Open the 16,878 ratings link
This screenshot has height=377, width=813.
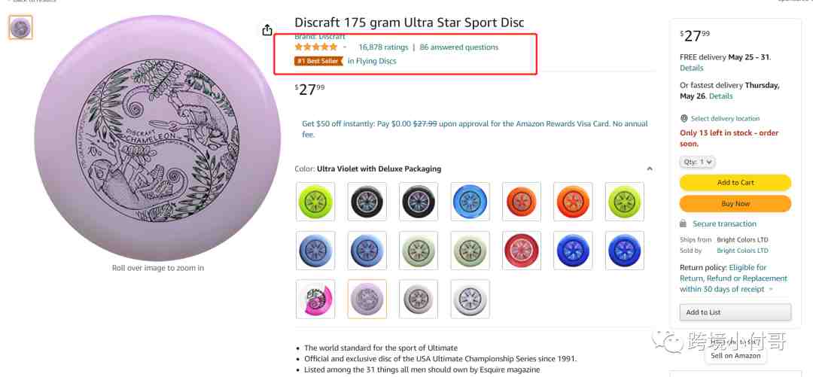click(x=383, y=47)
